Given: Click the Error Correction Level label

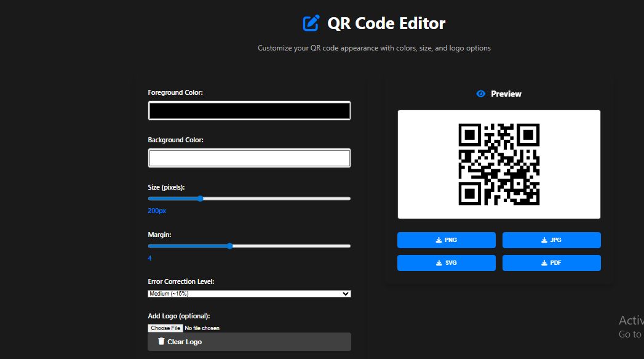Looking at the screenshot, I should [x=181, y=281].
